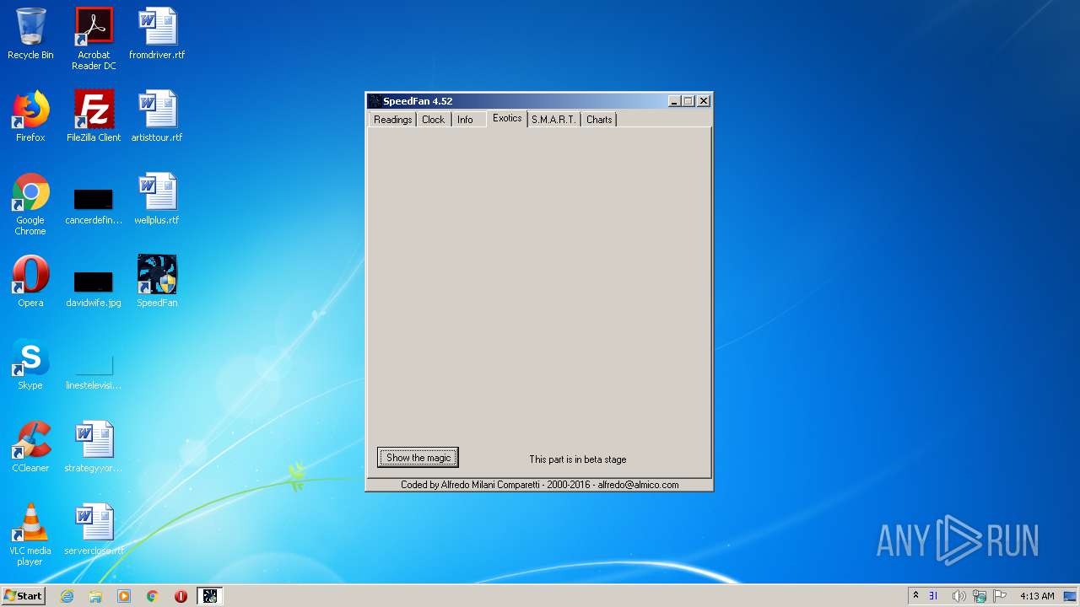This screenshot has height=607, width=1080.
Task: Select the wellplus.rtf document icon
Action: pos(157,200)
